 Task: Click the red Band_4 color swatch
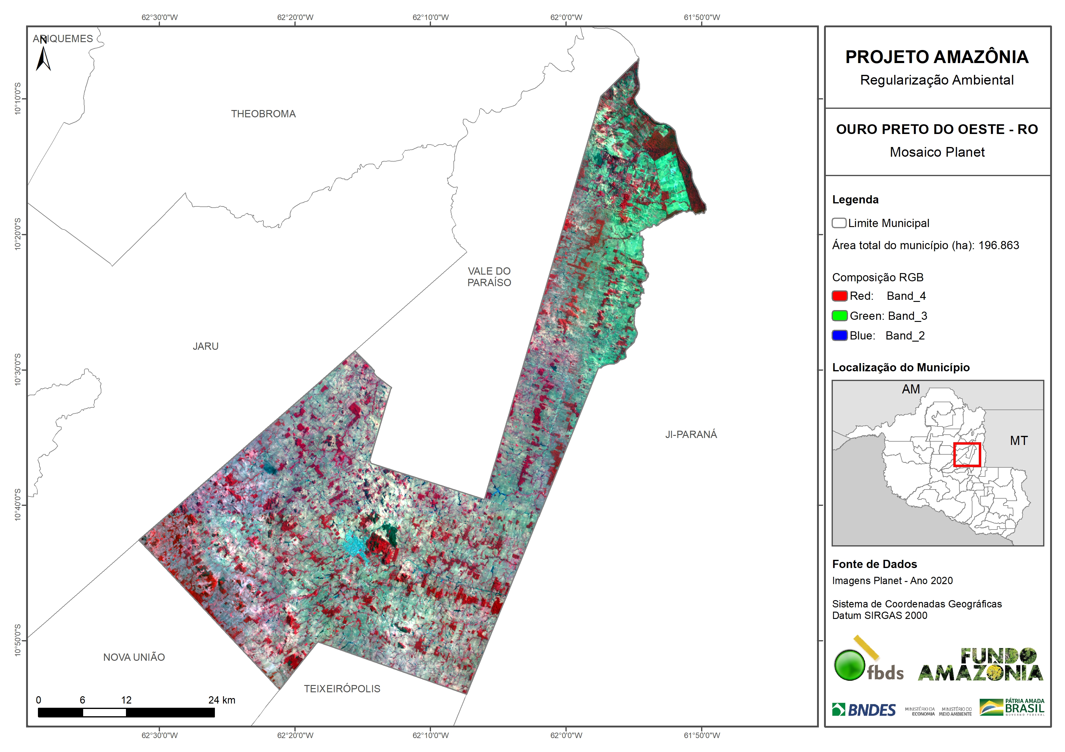pyautogui.click(x=839, y=296)
